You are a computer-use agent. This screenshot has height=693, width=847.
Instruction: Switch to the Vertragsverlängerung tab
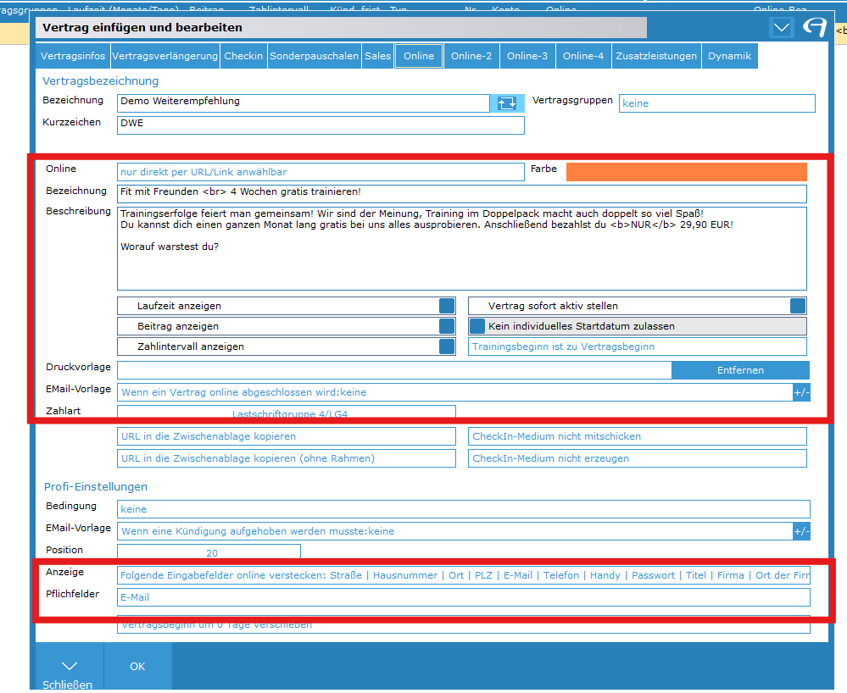(x=164, y=56)
